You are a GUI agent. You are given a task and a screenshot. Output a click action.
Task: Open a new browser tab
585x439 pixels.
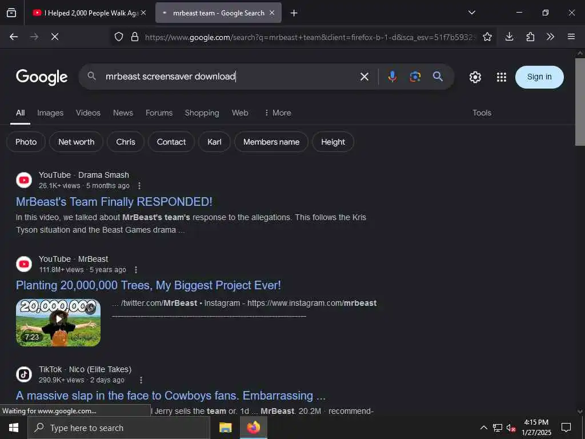(294, 13)
